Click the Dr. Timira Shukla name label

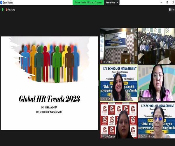pos(147,136)
